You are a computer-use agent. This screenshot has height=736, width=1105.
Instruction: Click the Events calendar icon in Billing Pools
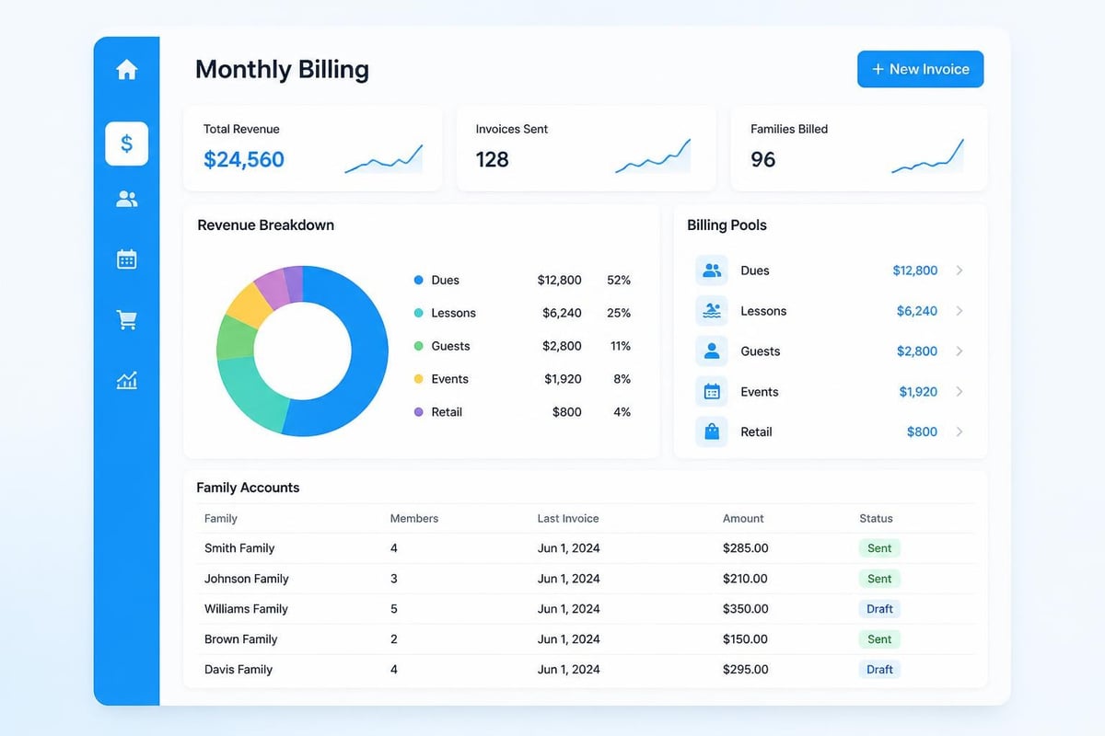pos(712,392)
